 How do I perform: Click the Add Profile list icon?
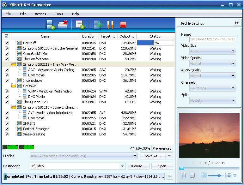(80, 25)
